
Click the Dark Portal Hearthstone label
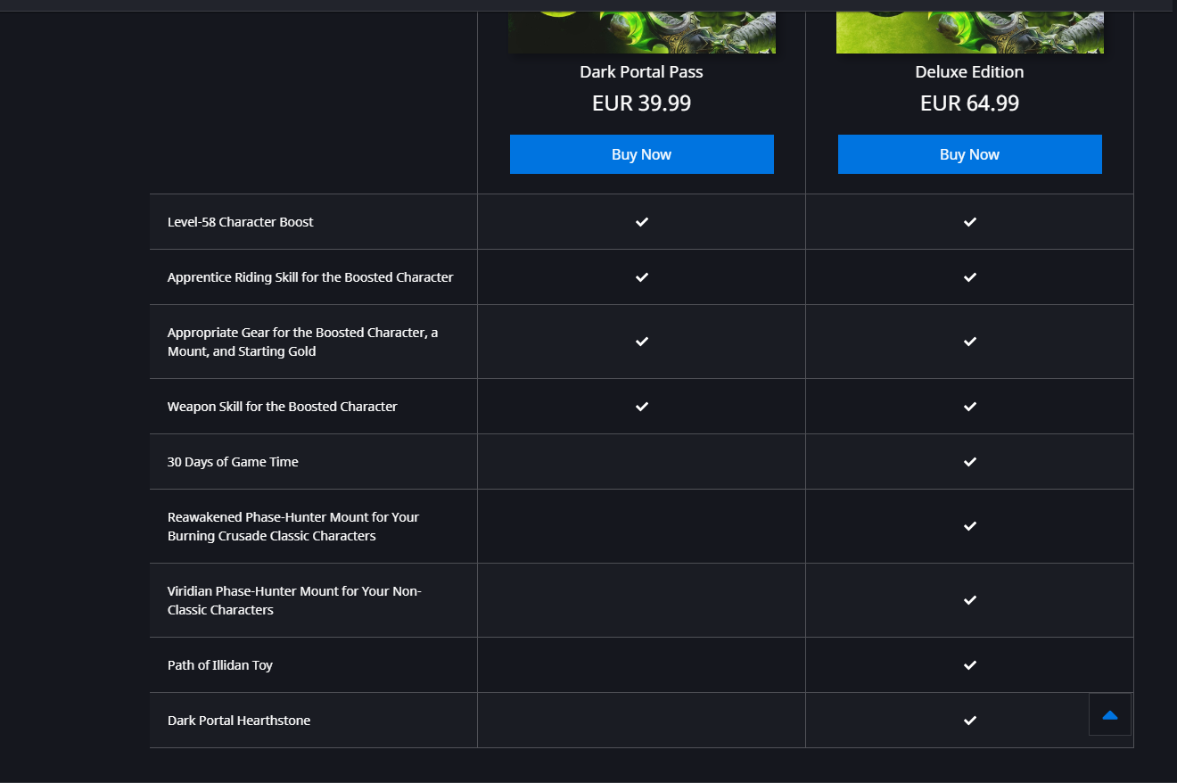(x=239, y=721)
